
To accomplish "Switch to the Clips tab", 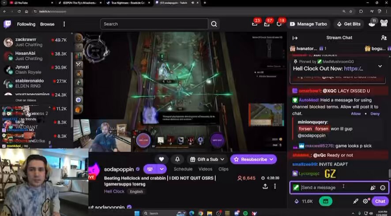I will tap(223, 169).
